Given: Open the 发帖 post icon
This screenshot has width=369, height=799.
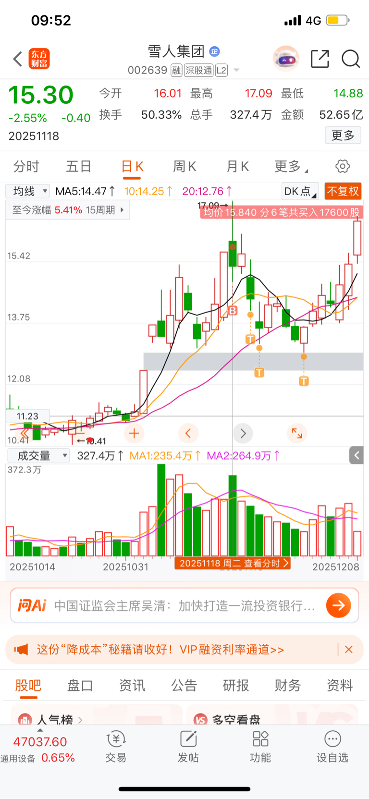Looking at the screenshot, I should coord(188,746).
